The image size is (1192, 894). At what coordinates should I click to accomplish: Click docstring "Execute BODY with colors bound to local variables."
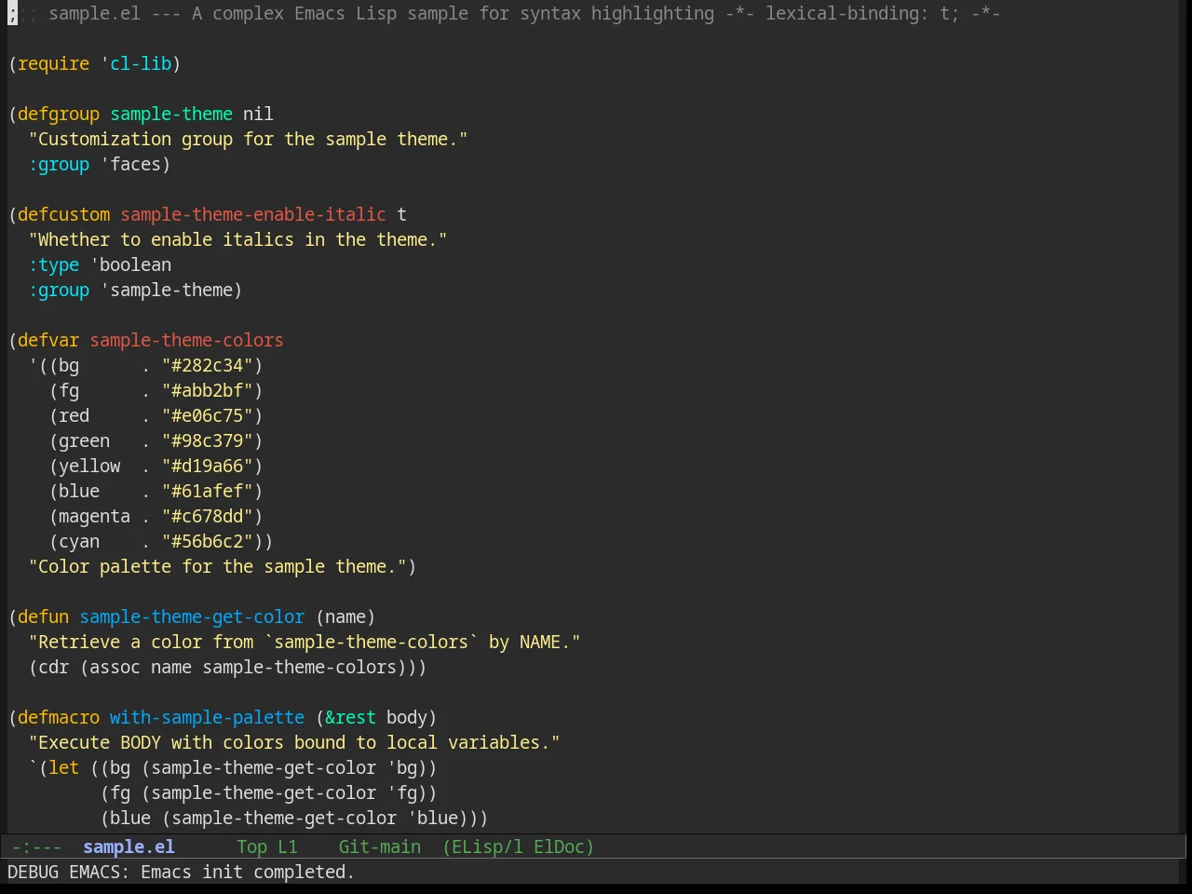click(294, 742)
